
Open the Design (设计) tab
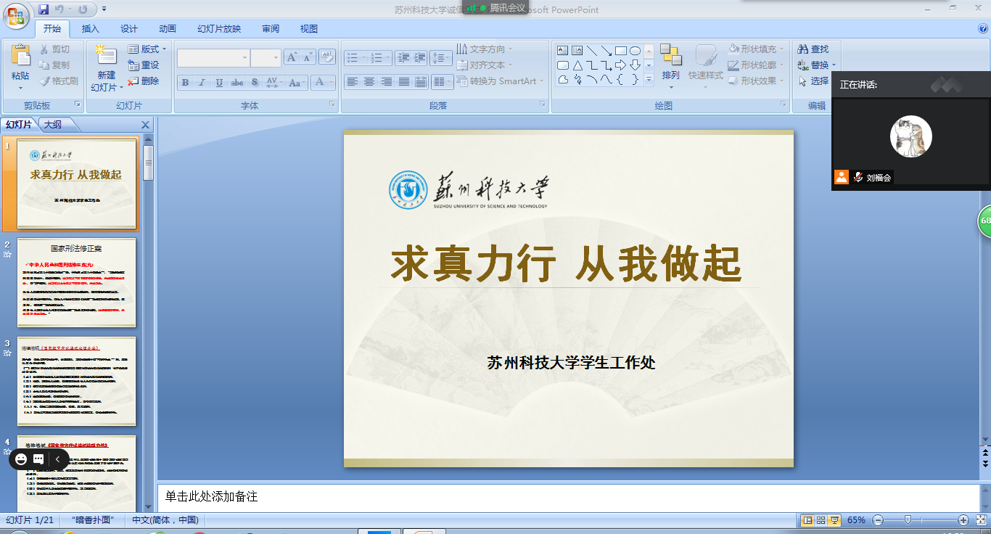(129, 29)
